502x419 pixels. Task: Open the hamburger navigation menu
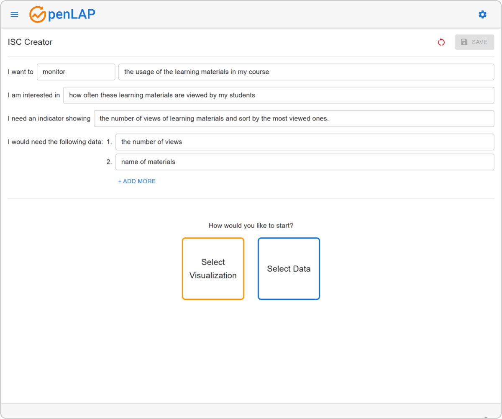coord(14,15)
